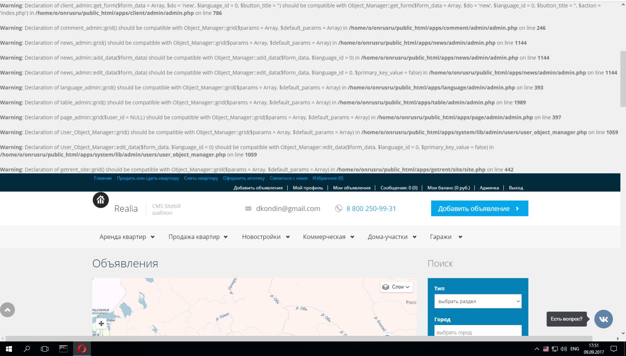The image size is (626, 356).
Task: Expand the Слои map layers dropdown
Action: [397, 287]
